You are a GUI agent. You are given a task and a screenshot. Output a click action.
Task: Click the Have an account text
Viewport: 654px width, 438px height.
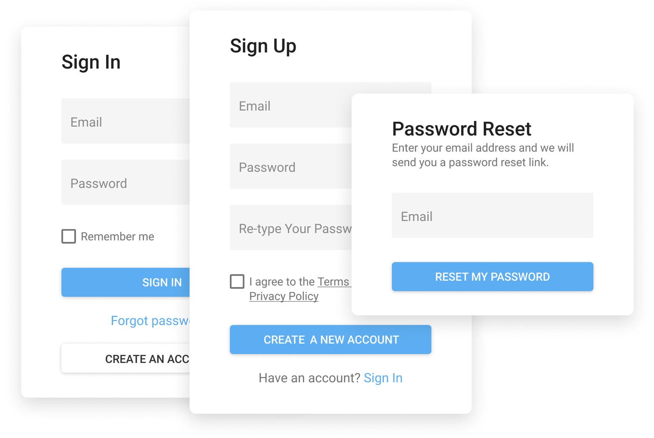point(308,378)
